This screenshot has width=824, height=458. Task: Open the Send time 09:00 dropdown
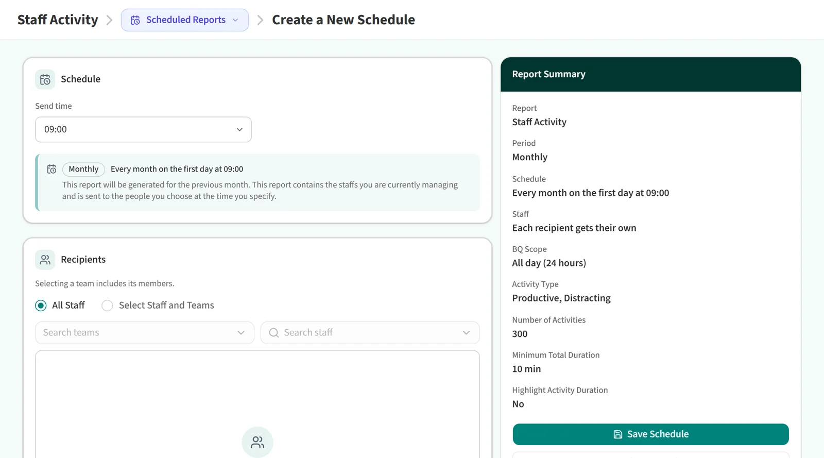click(x=143, y=129)
